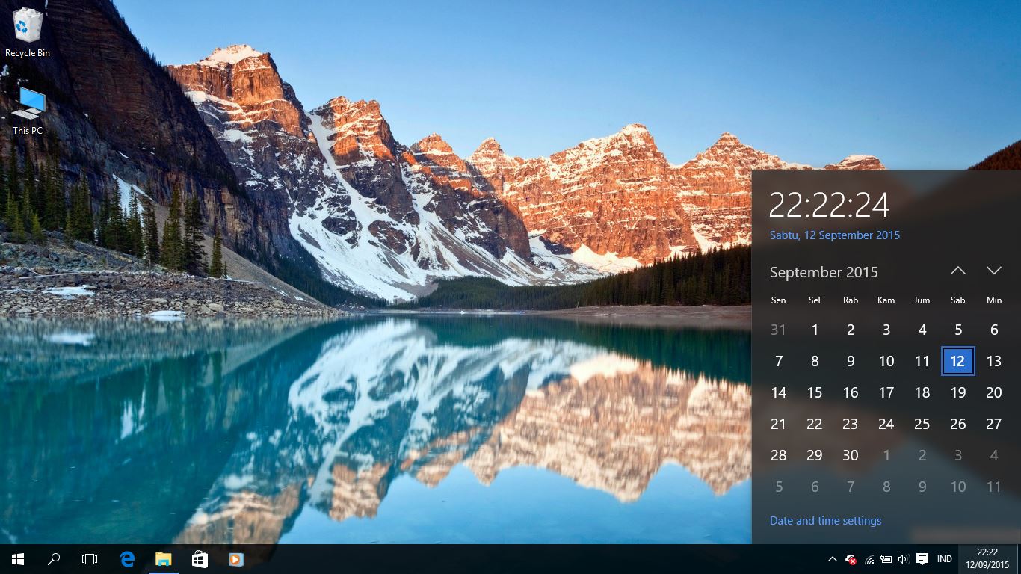Open File Explorer from the taskbar

(x=163, y=558)
